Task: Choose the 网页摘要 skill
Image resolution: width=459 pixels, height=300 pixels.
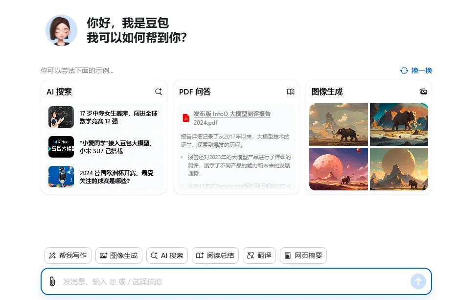Action: coord(303,255)
